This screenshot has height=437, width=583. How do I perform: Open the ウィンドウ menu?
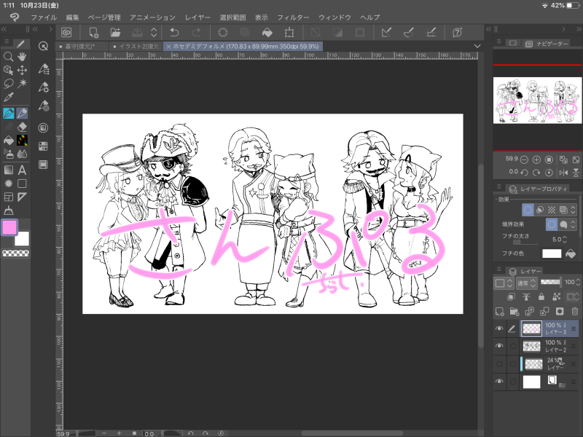334,17
